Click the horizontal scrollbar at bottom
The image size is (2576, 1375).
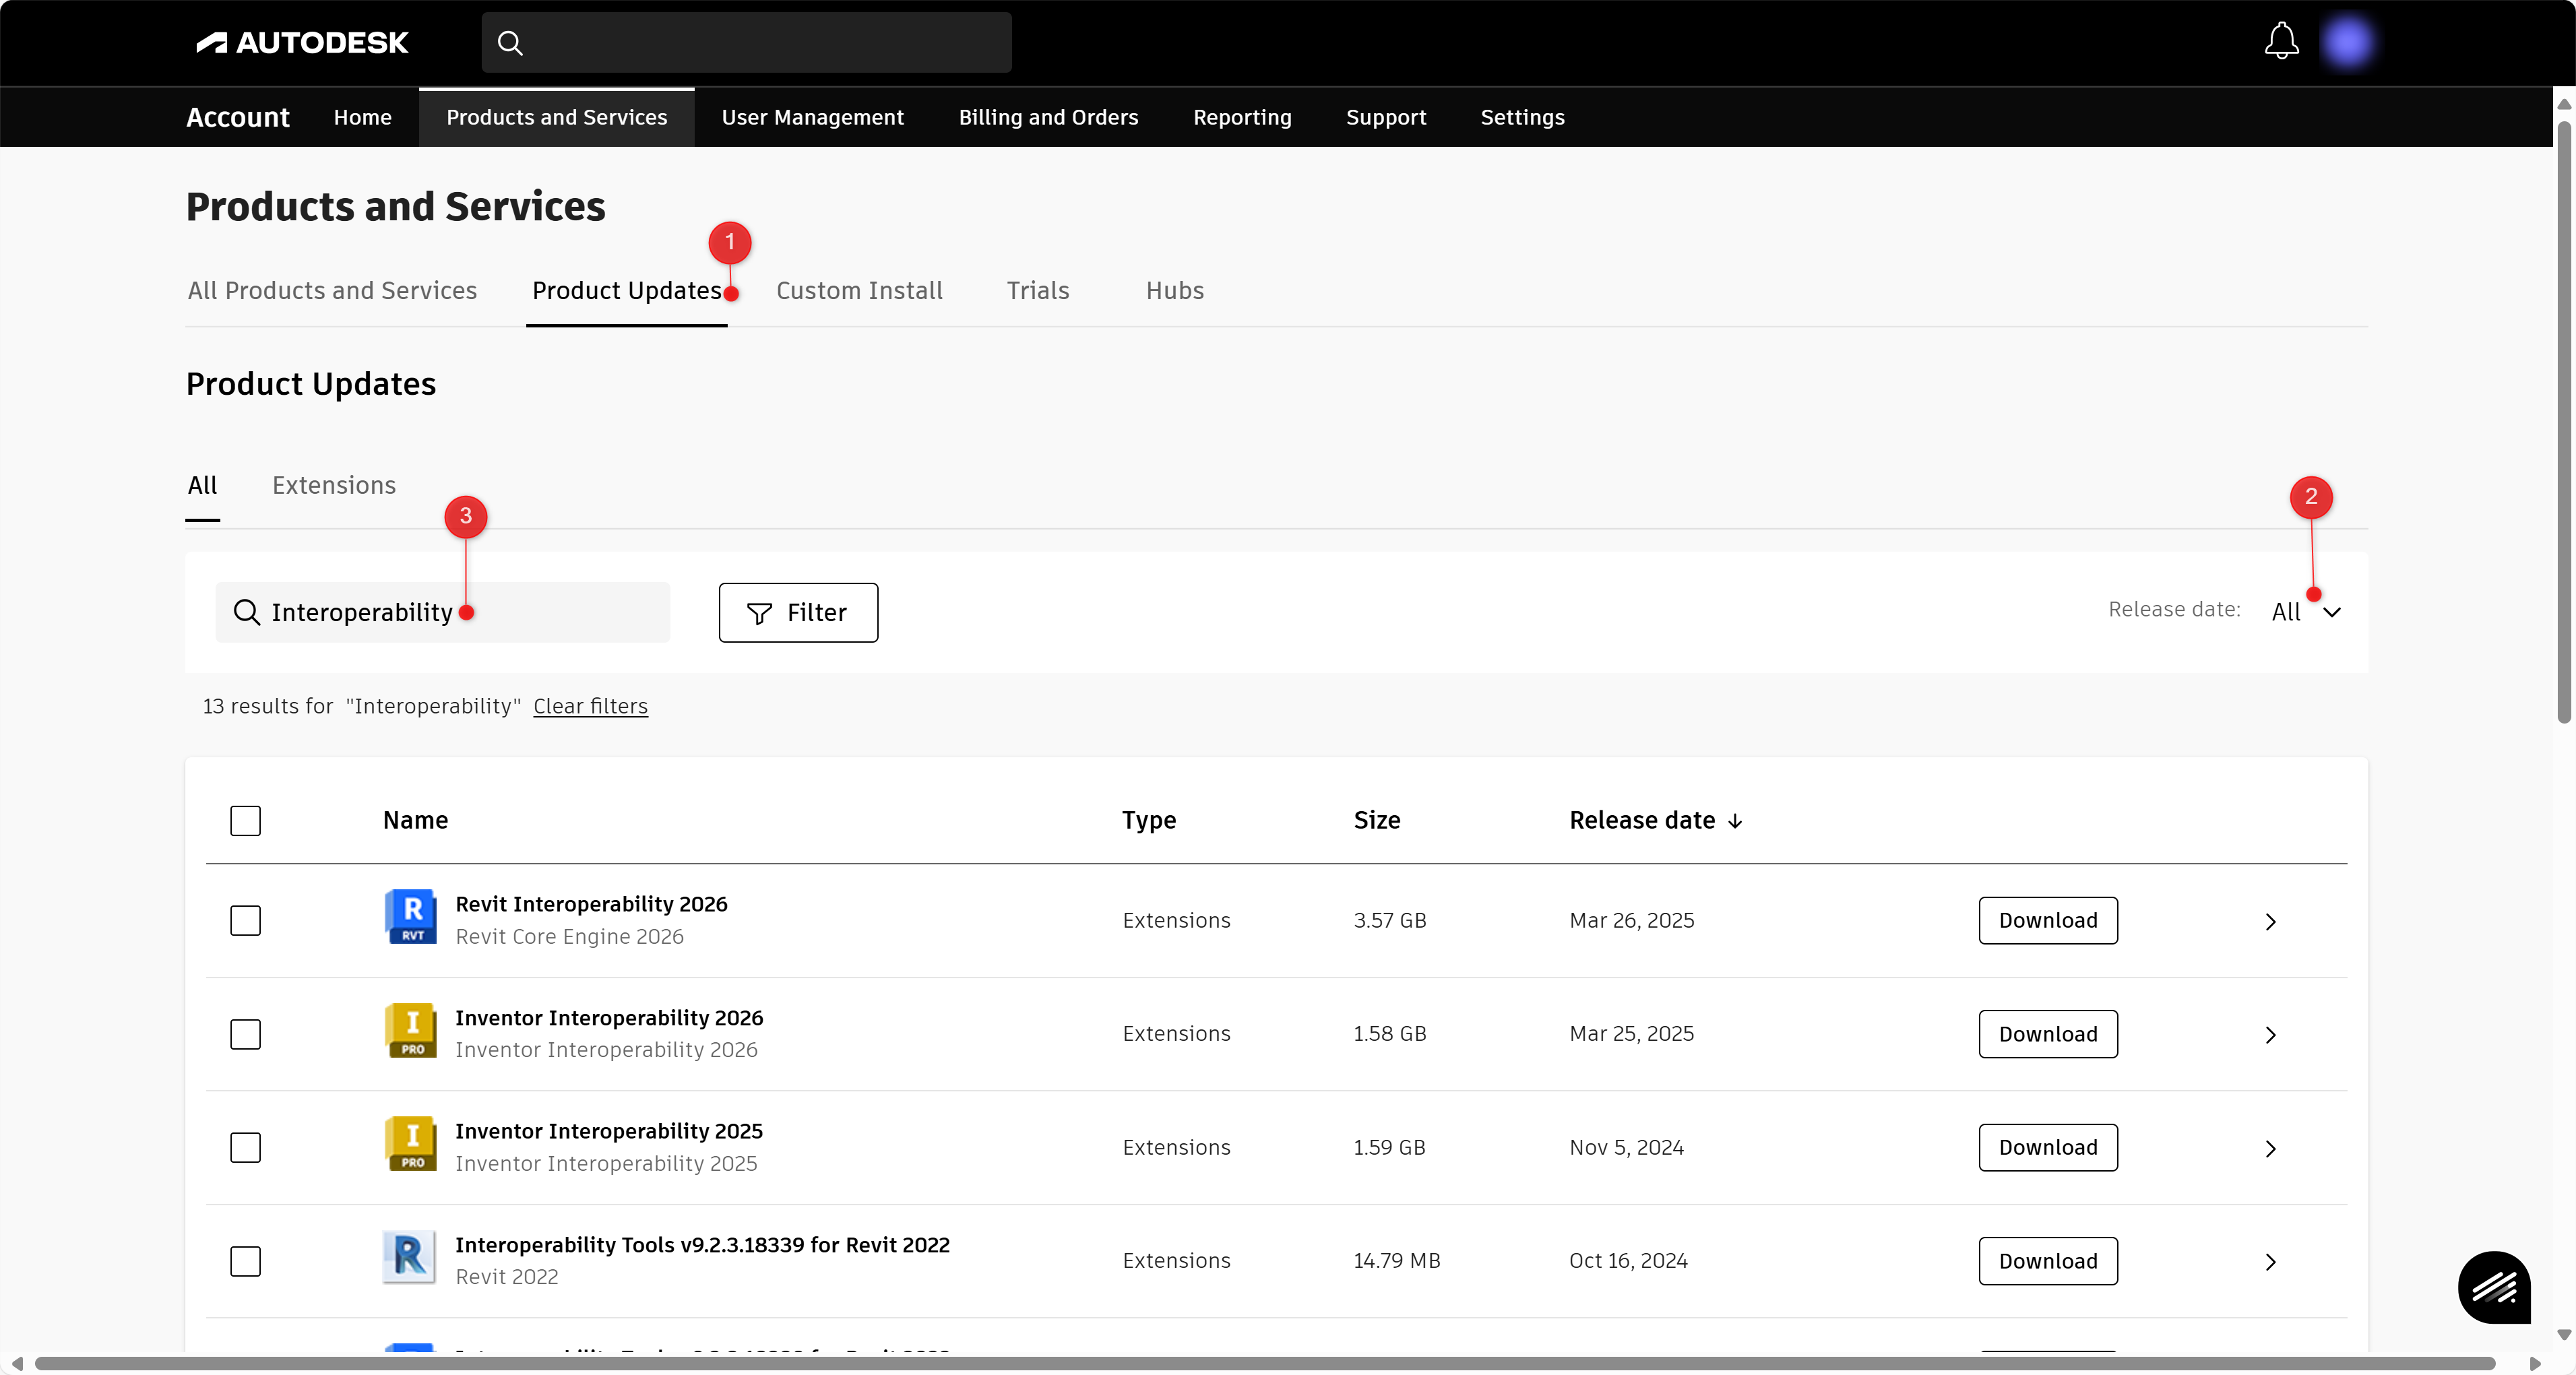pyautogui.click(x=1264, y=1363)
